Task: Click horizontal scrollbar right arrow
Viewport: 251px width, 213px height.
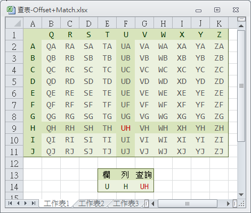Action: point(229,203)
